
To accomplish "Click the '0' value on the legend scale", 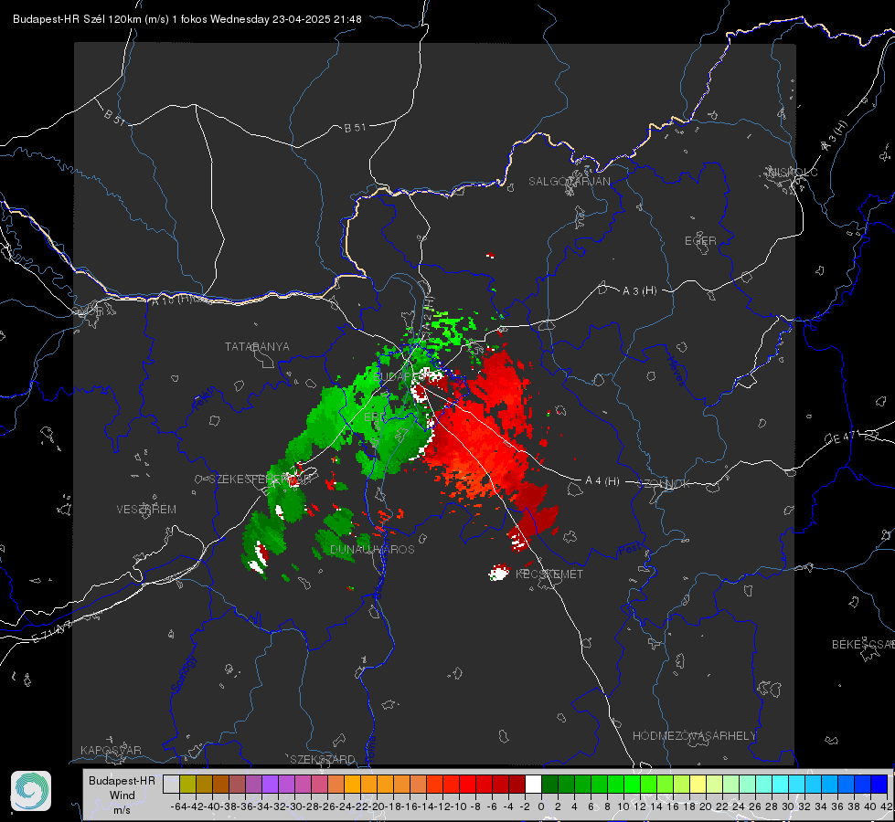I will [x=541, y=806].
